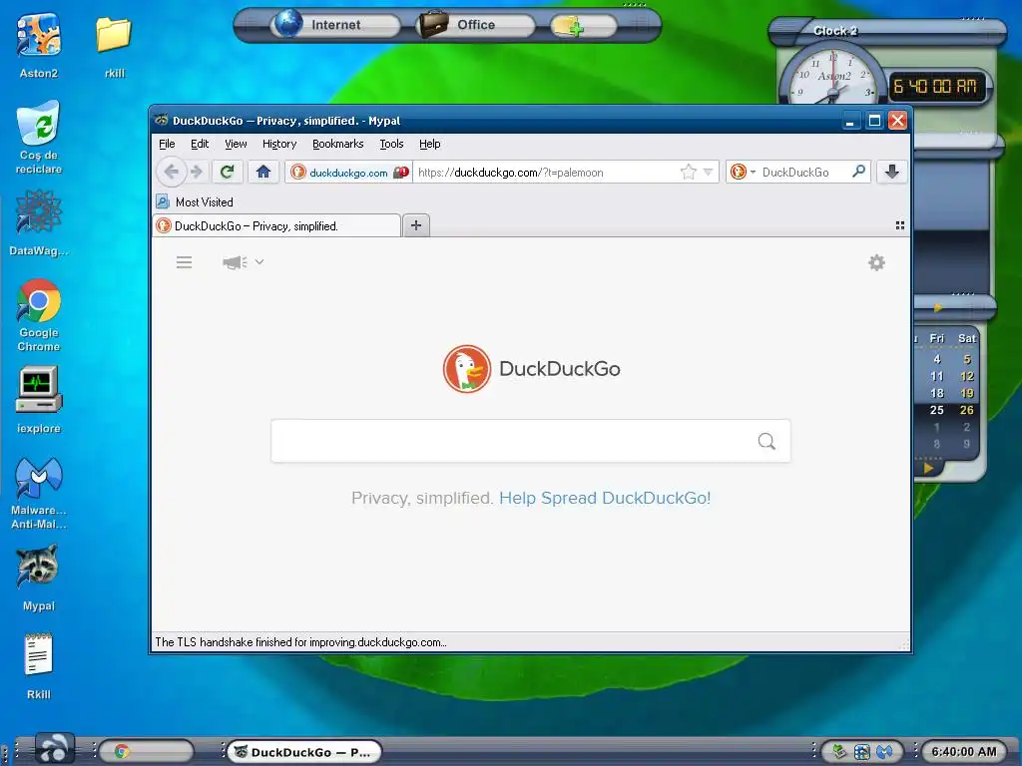Open the Office group in the top panel

click(475, 25)
